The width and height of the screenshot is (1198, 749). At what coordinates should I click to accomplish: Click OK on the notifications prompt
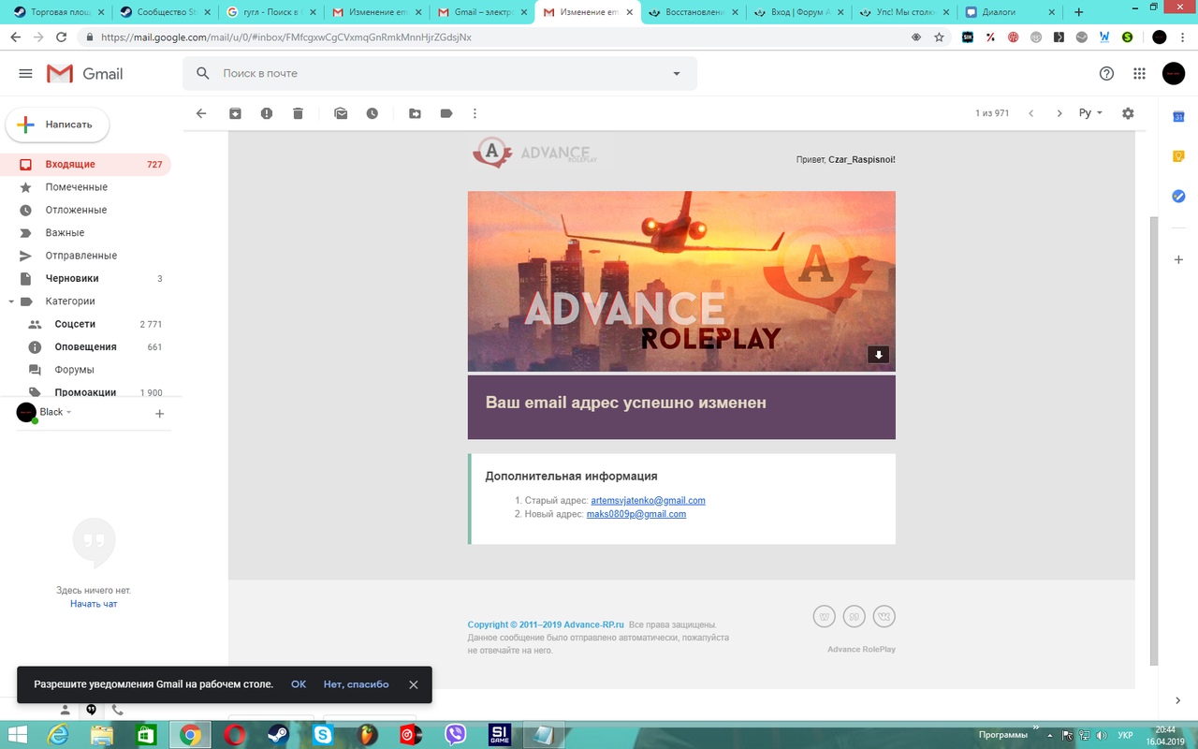pos(299,684)
